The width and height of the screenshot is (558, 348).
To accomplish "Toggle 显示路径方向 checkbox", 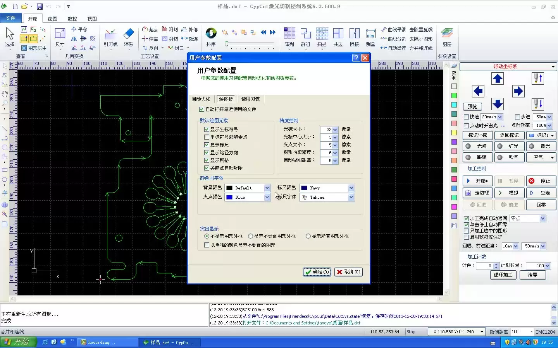I will tap(207, 153).
